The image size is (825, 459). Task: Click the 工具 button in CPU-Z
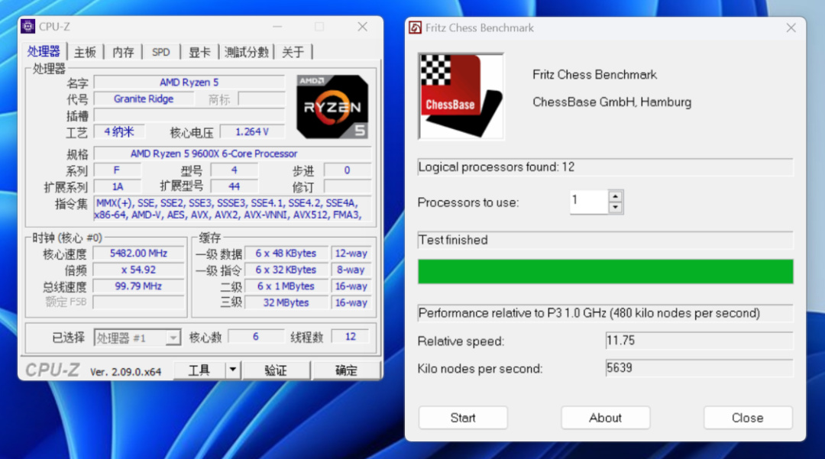(199, 370)
